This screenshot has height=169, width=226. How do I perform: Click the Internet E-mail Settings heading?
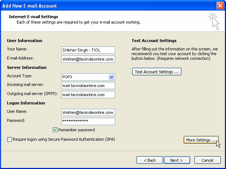point(33,17)
